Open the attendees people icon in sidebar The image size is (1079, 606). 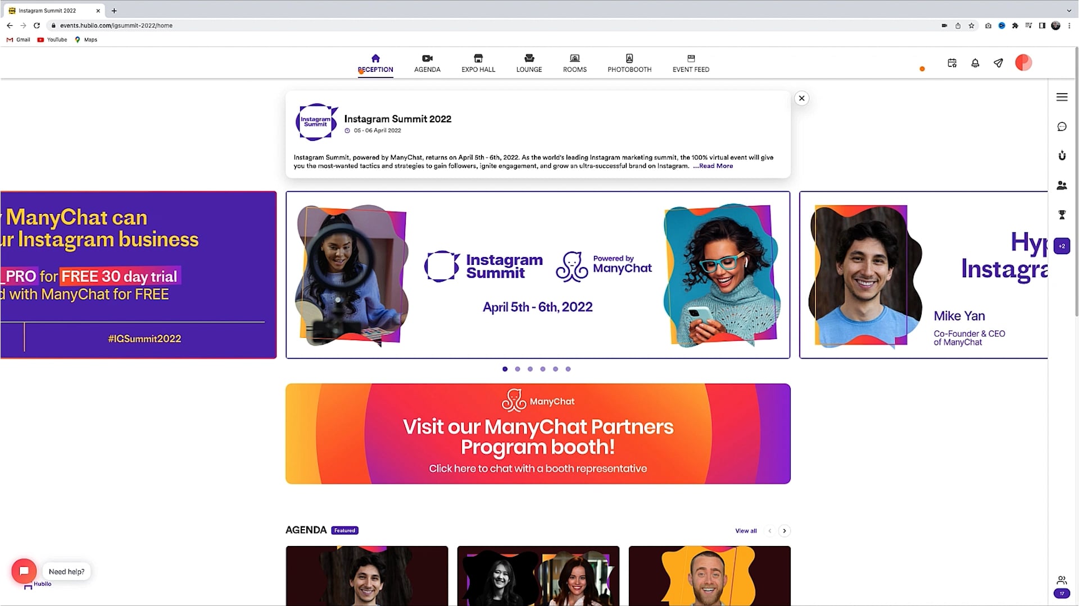1062,185
